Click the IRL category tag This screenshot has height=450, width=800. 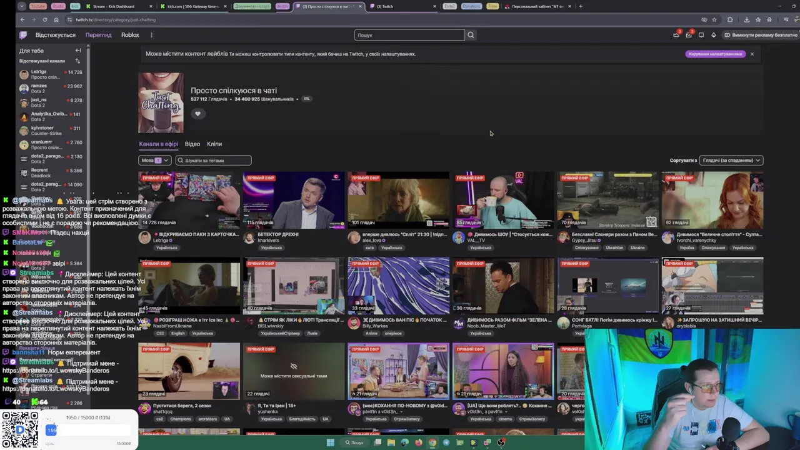point(306,99)
